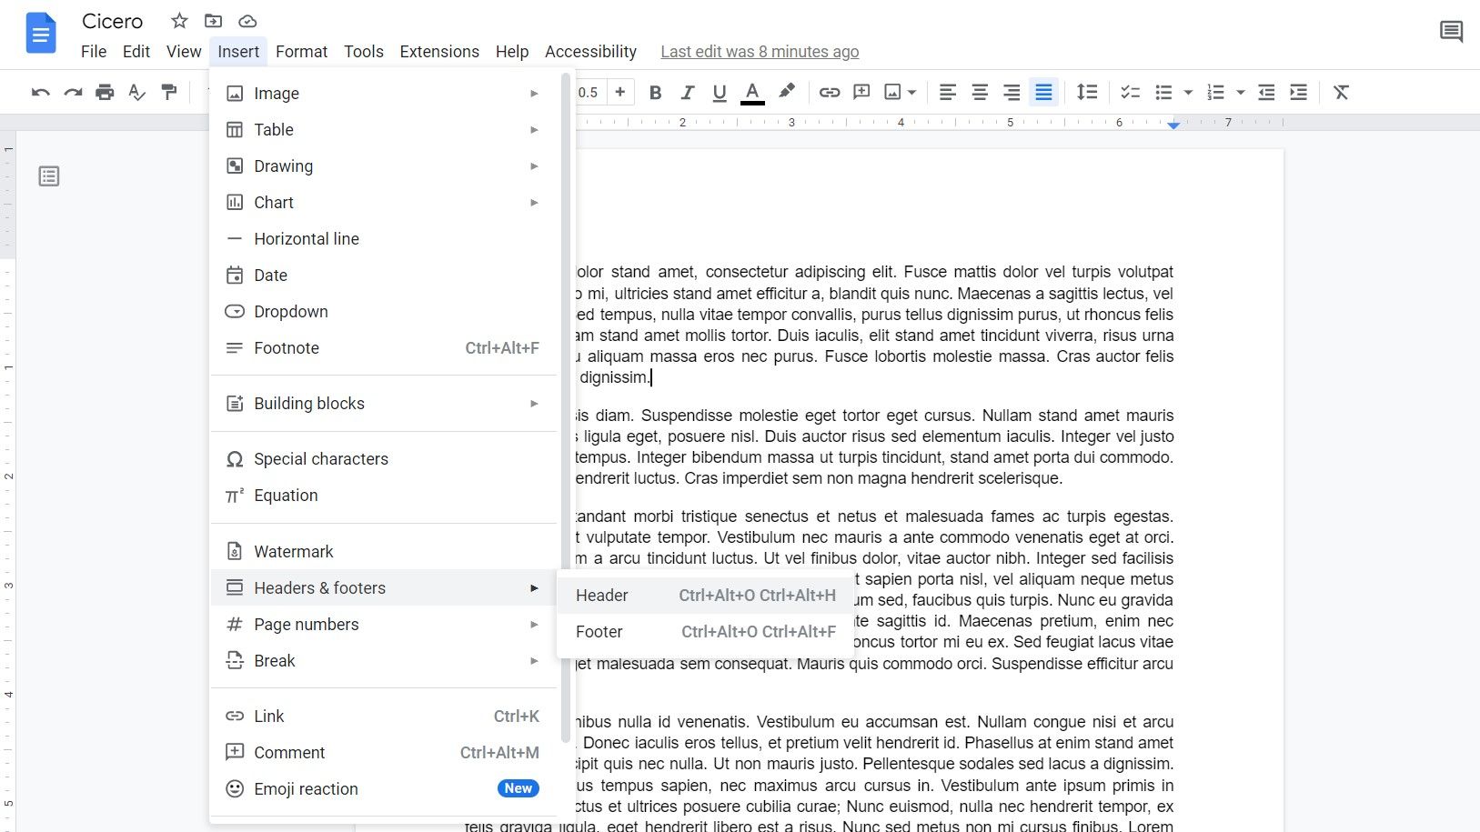This screenshot has height=832, width=1480.
Task: Select center alignment
Action: 980,92
